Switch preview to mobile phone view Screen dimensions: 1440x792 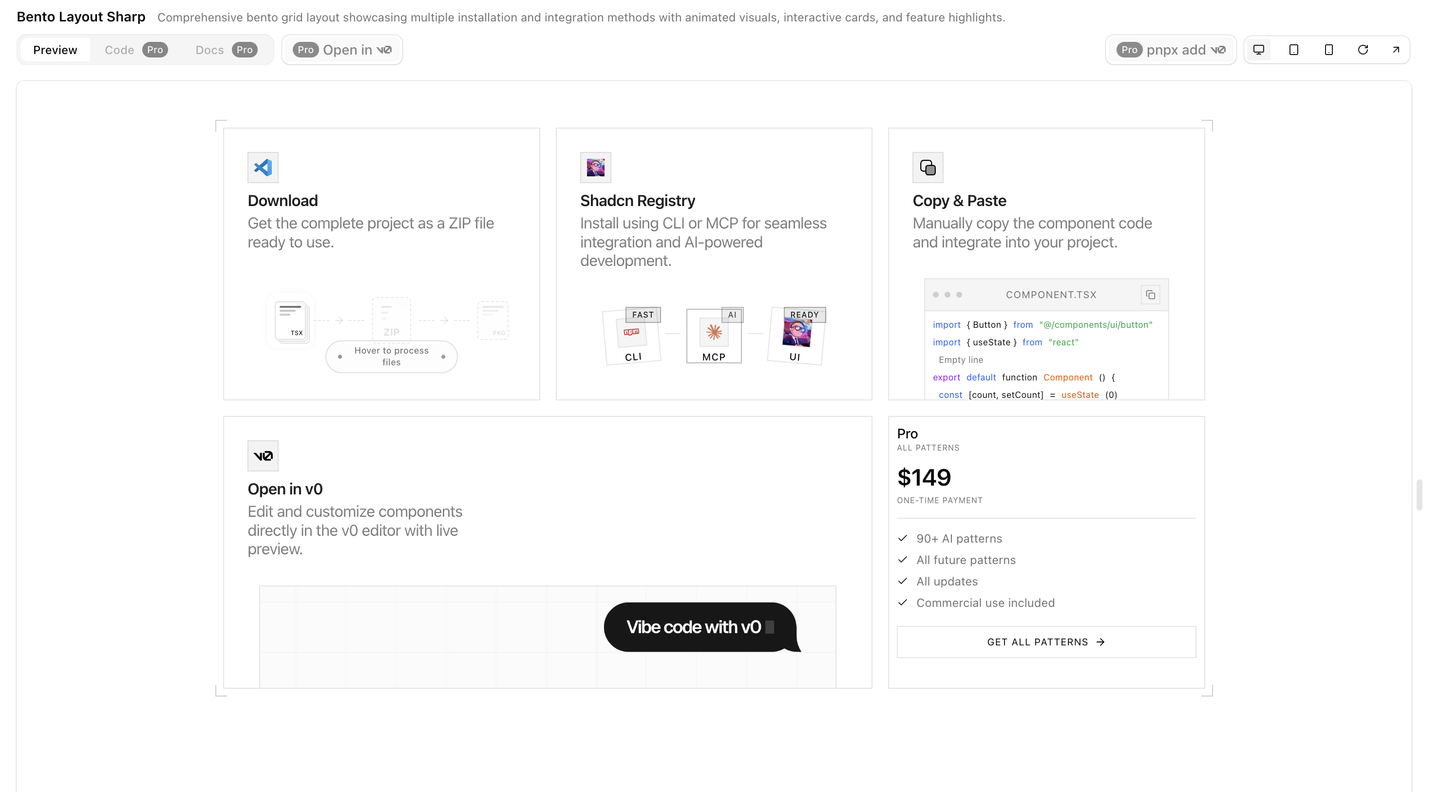coord(1329,49)
